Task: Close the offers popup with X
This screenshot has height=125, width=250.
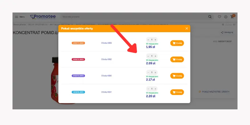Action: (187, 28)
